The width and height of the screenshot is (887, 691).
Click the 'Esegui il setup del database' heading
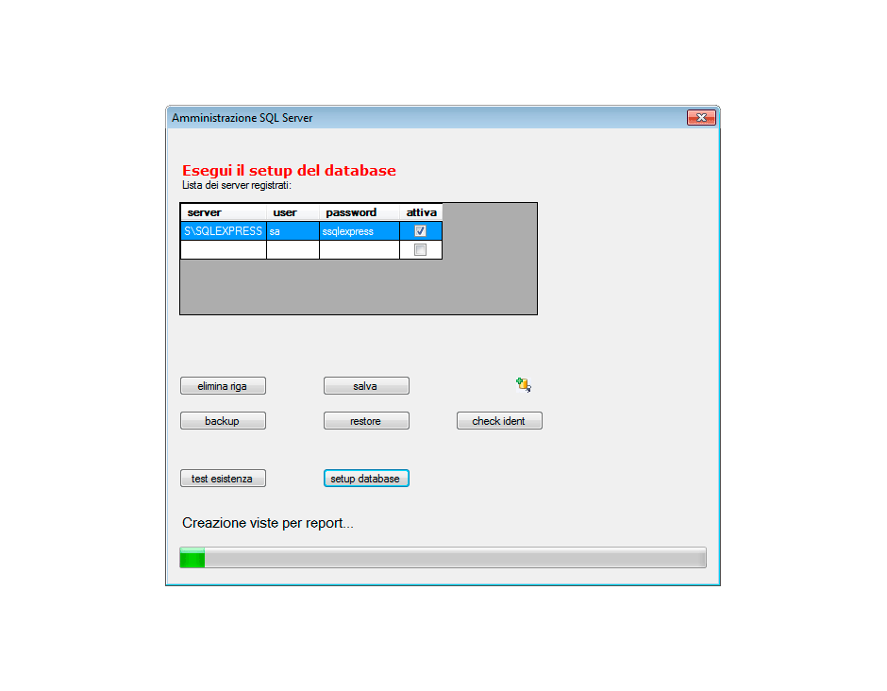289,170
